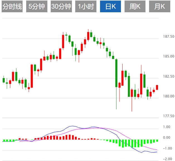The width and height of the screenshot is (175, 161).
Task: Switch to the 分时线 chart tab
Action: [x=12, y=6]
